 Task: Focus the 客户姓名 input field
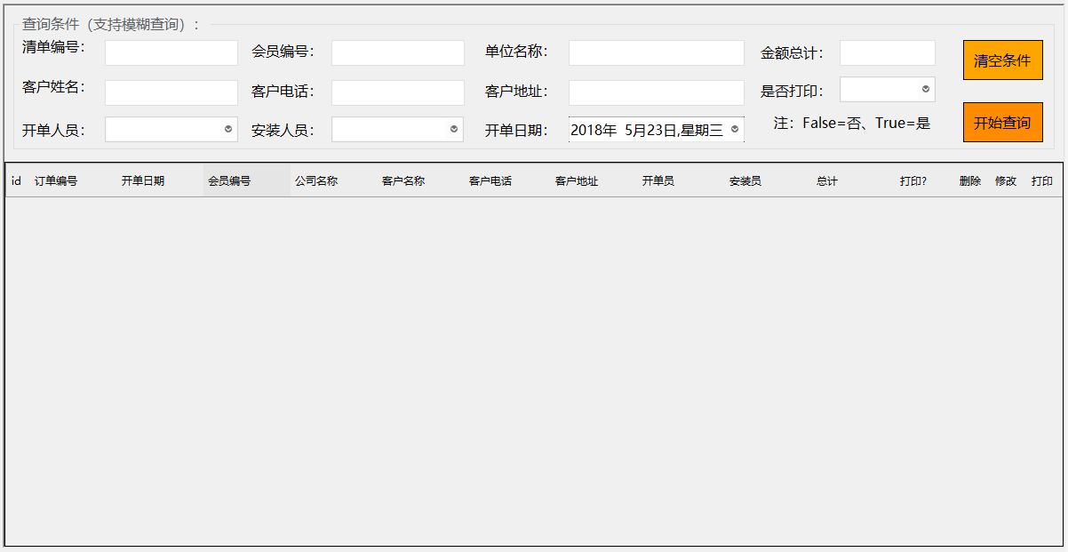[x=171, y=92]
